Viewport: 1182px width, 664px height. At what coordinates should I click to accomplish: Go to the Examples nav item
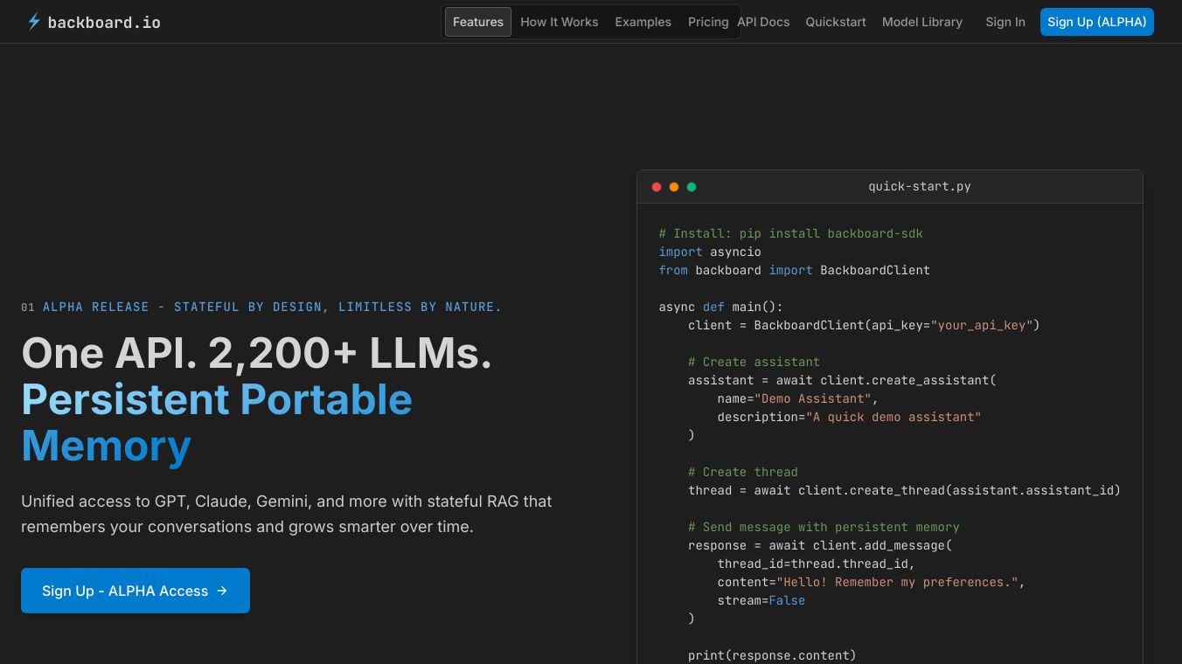[x=643, y=22]
